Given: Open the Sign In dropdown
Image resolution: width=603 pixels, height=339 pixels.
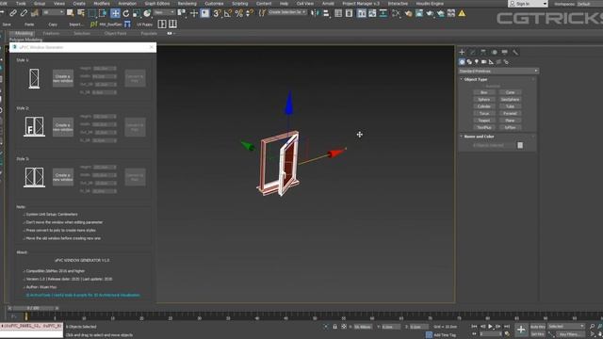Looking at the screenshot, I should 528,4.
